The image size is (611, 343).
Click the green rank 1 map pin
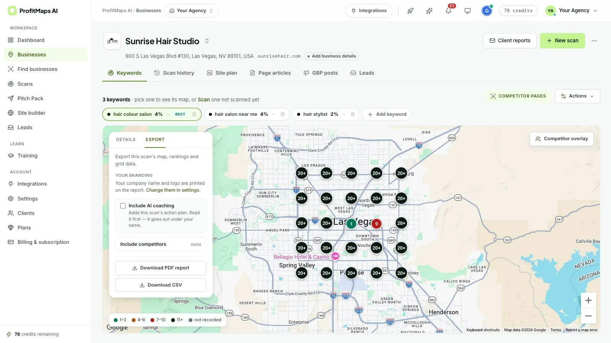pyautogui.click(x=351, y=224)
